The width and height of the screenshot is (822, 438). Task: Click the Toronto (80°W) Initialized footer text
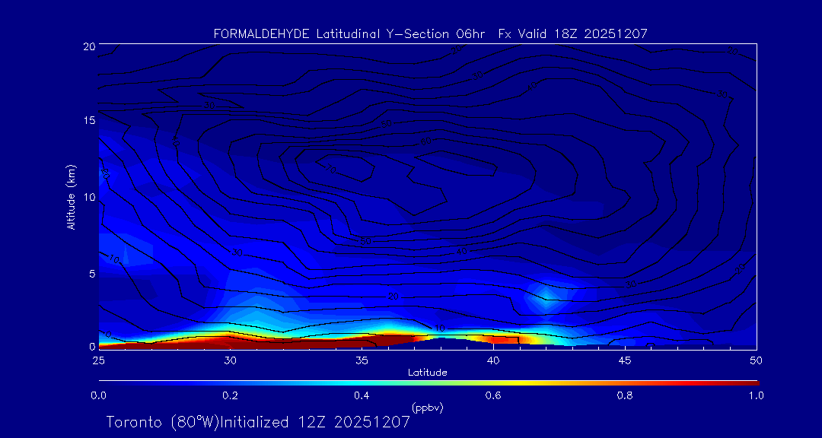click(258, 421)
